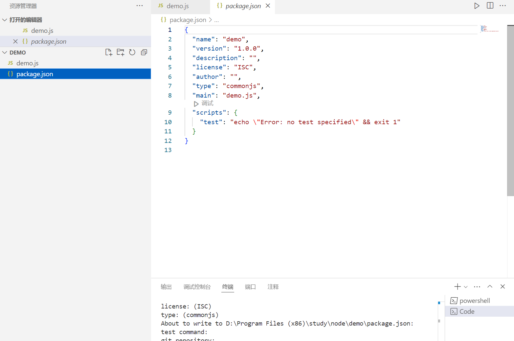Select package.json in open editors list

(x=76, y=41)
